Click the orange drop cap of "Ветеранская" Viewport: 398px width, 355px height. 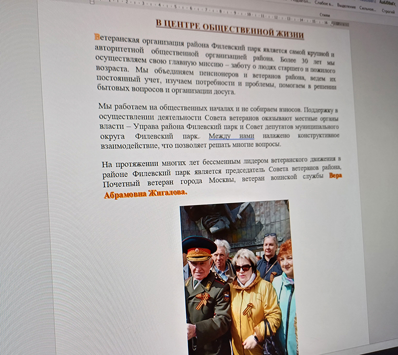pyautogui.click(x=97, y=37)
